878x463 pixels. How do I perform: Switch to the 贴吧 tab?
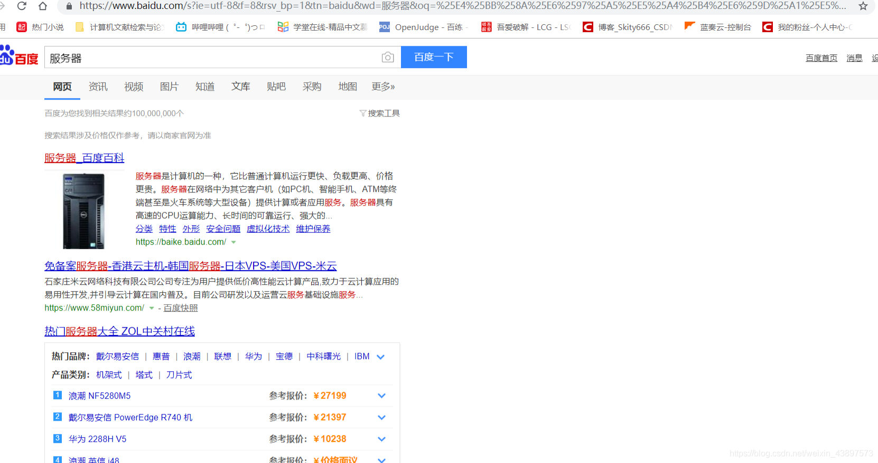pos(276,86)
